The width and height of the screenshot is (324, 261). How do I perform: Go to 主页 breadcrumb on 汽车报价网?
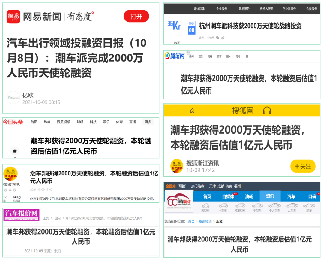[x=46, y=218]
